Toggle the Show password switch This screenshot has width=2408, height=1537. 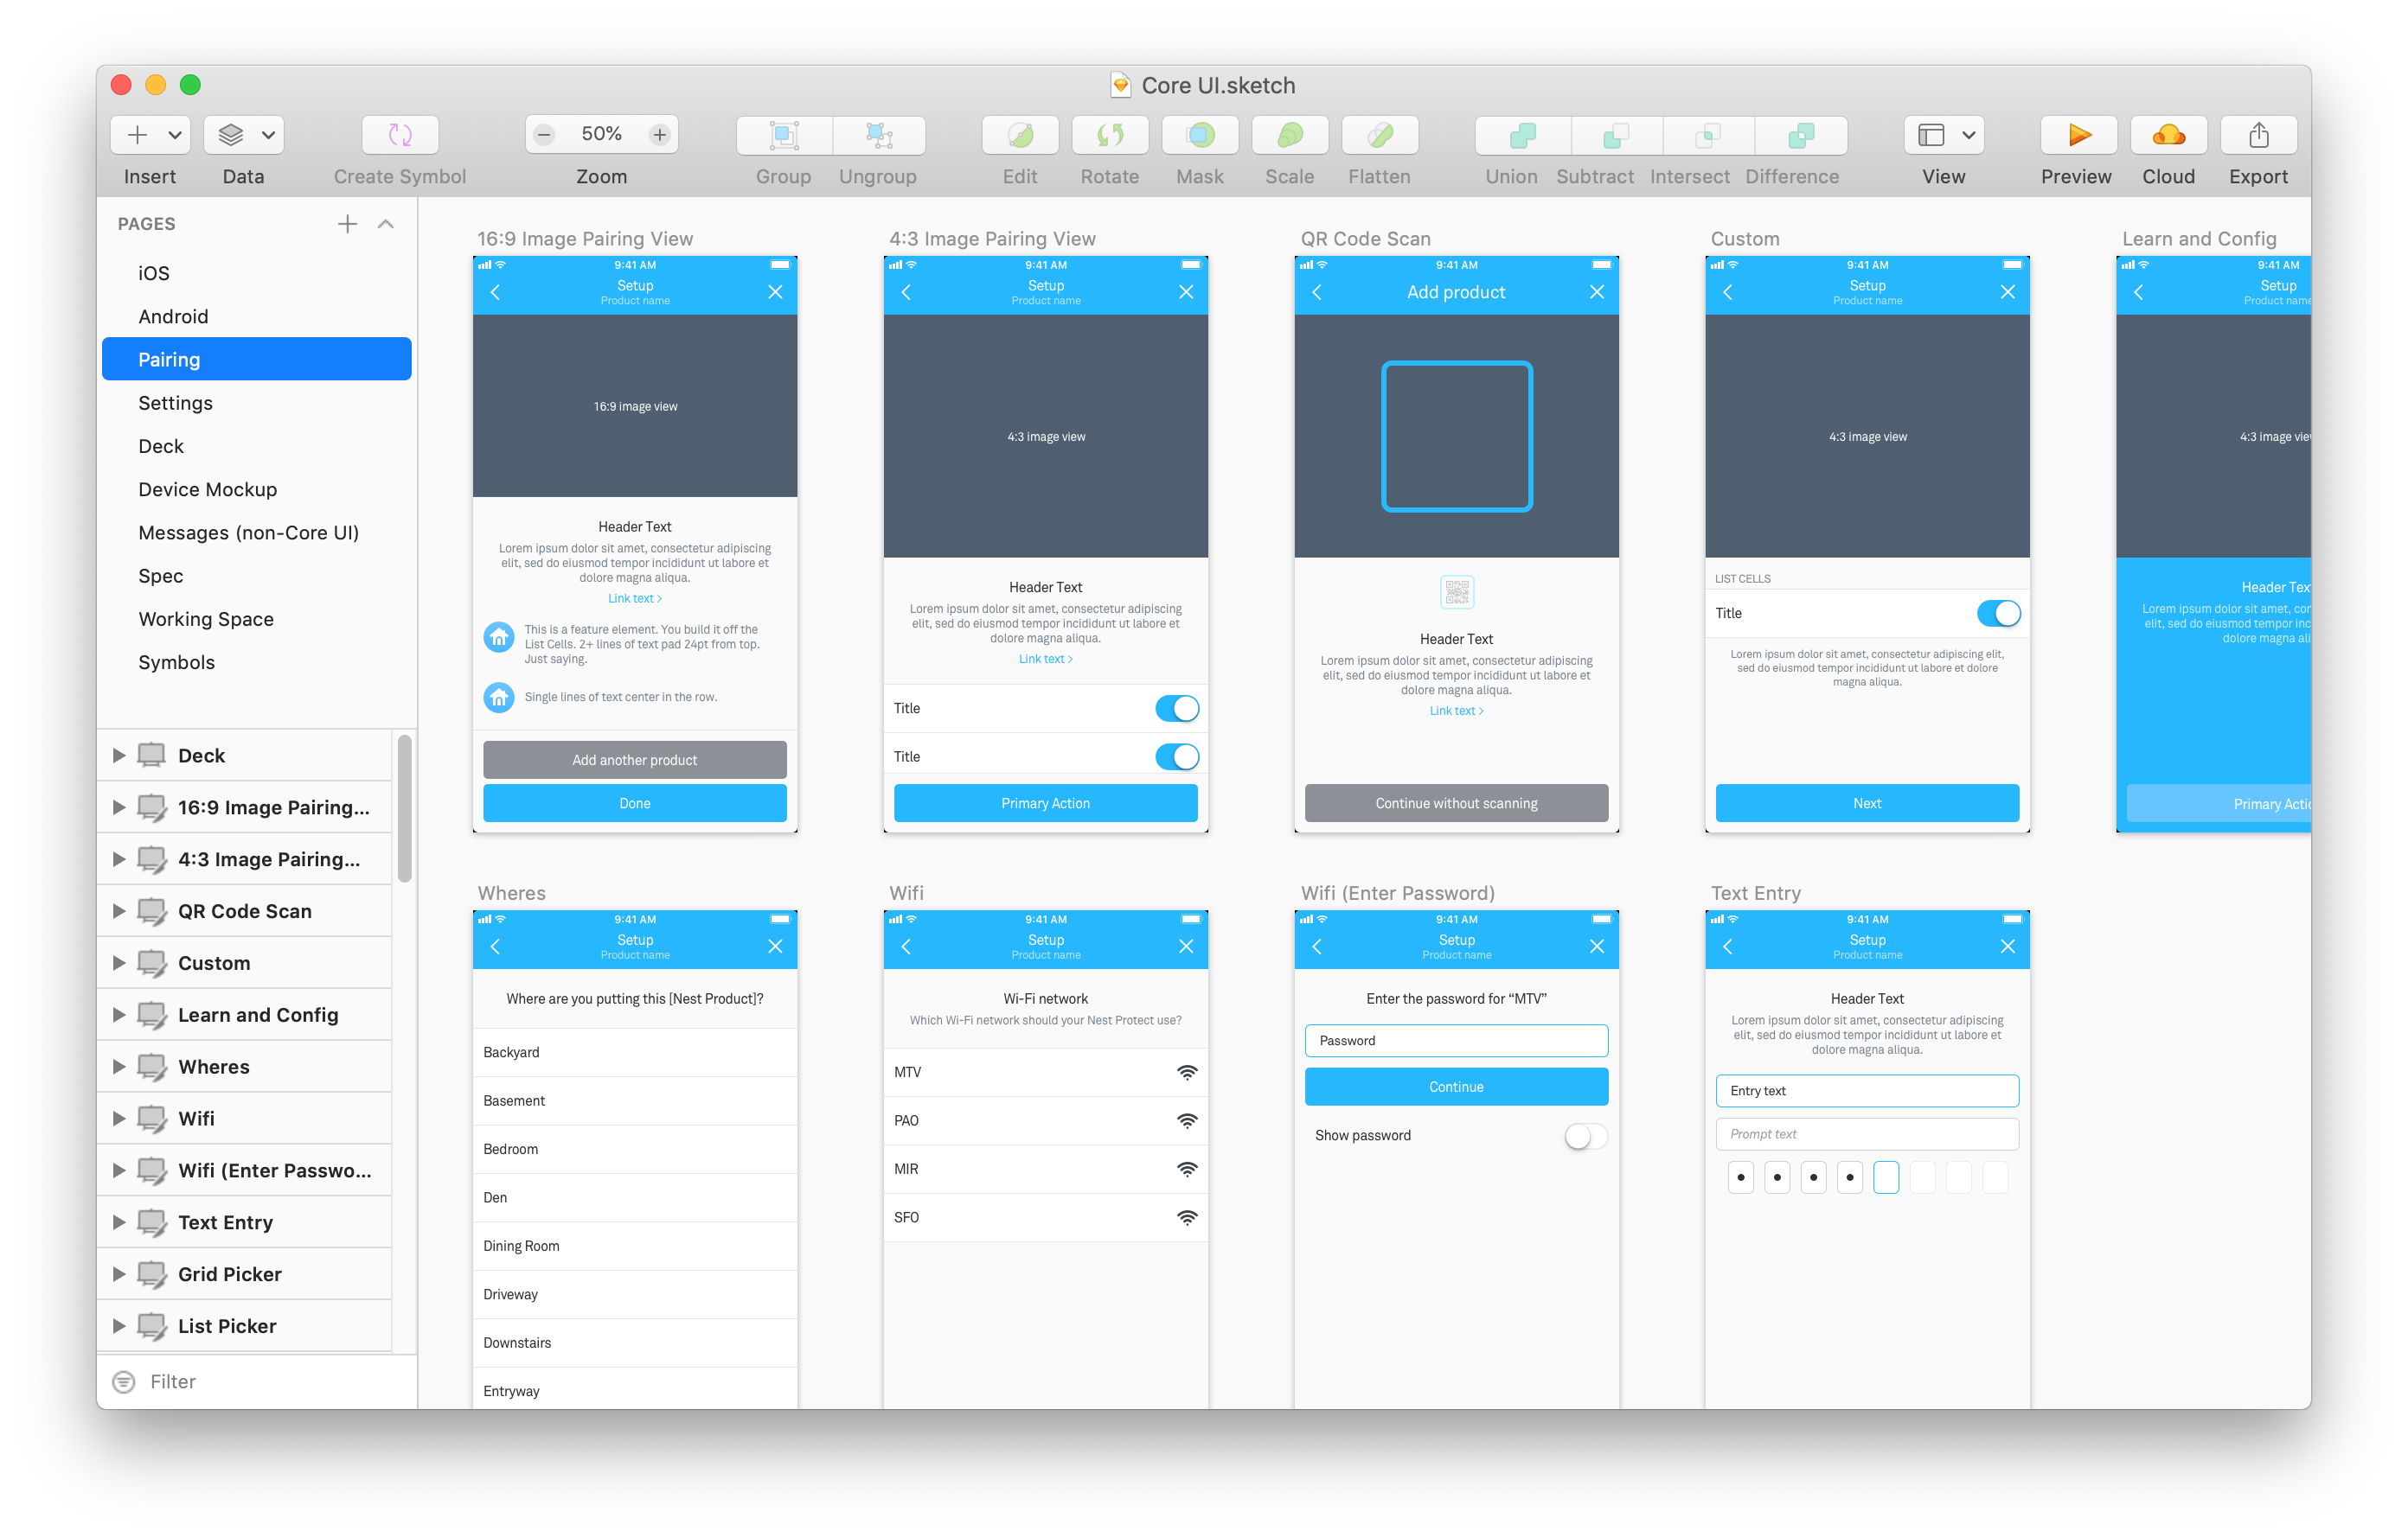click(x=1585, y=1136)
